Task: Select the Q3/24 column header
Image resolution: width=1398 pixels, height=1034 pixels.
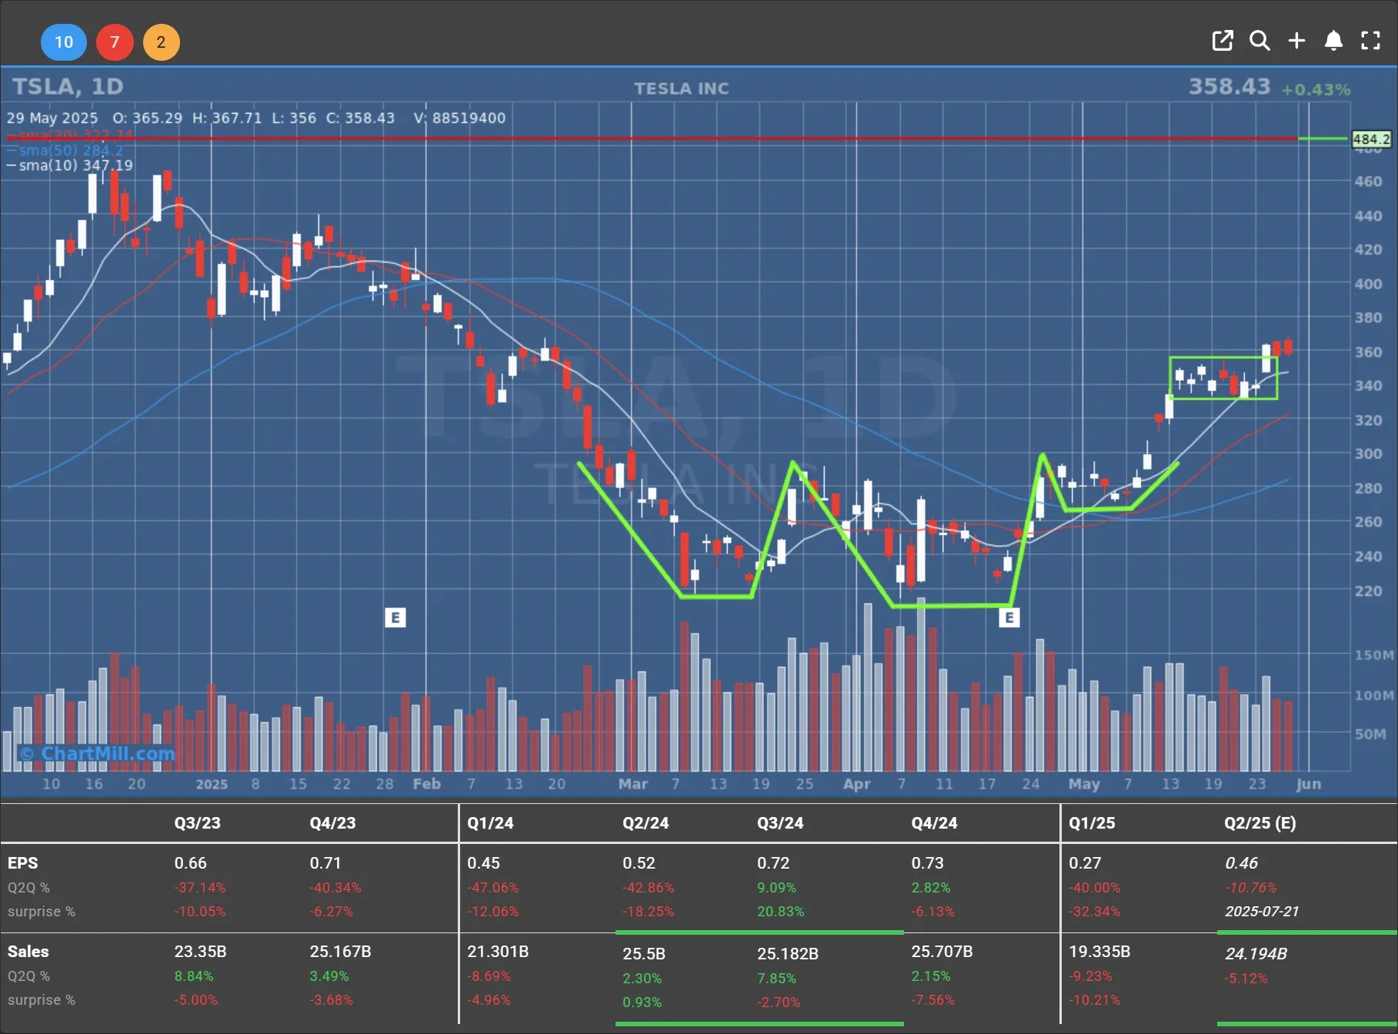Action: tap(780, 822)
